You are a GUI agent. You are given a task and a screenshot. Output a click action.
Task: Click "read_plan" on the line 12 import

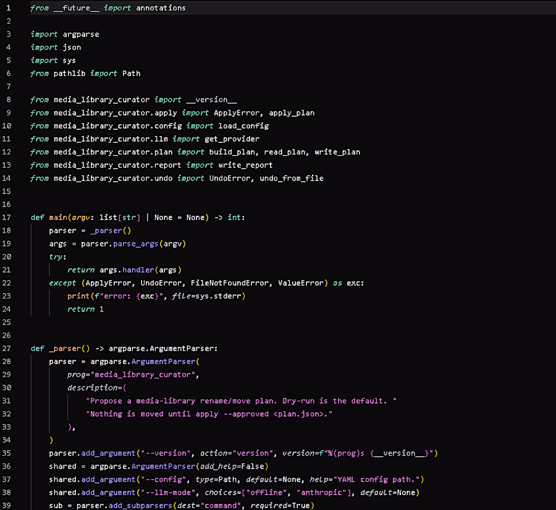[x=285, y=152]
